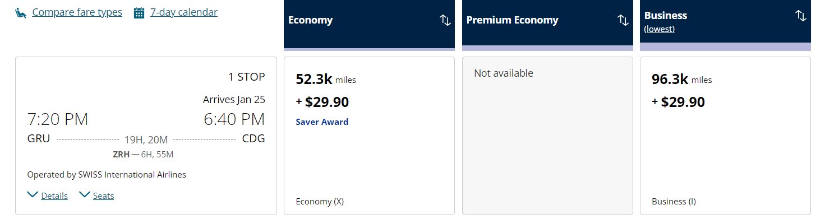Choose the 52.3k miles Economy fare
Viewport: 816px width, 219px height.
369,136
